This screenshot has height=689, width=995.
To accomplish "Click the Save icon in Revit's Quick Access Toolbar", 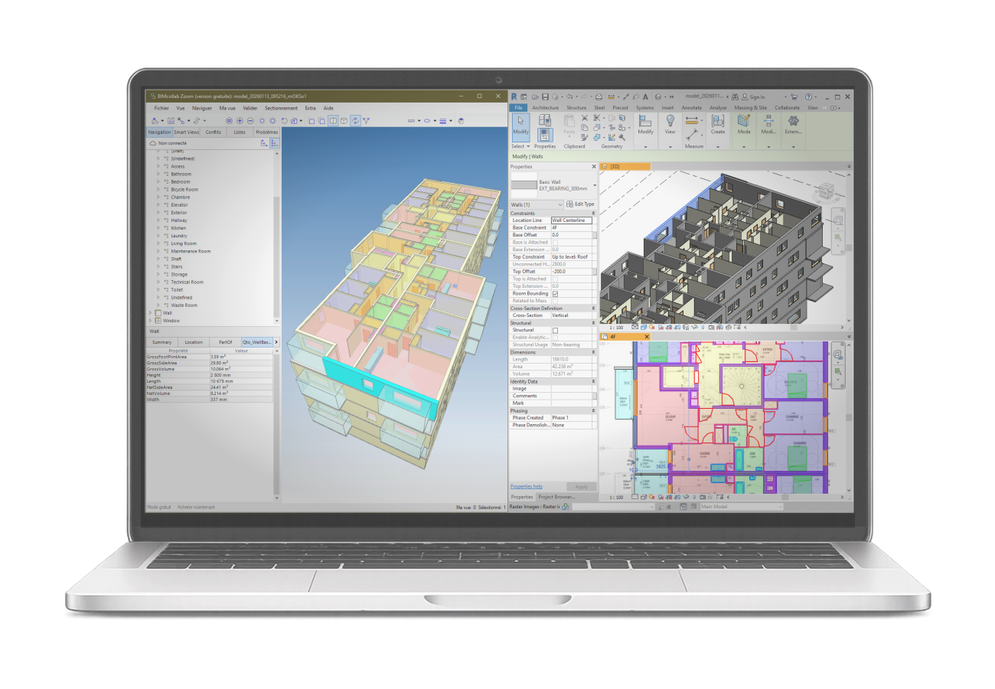I will click(x=545, y=96).
